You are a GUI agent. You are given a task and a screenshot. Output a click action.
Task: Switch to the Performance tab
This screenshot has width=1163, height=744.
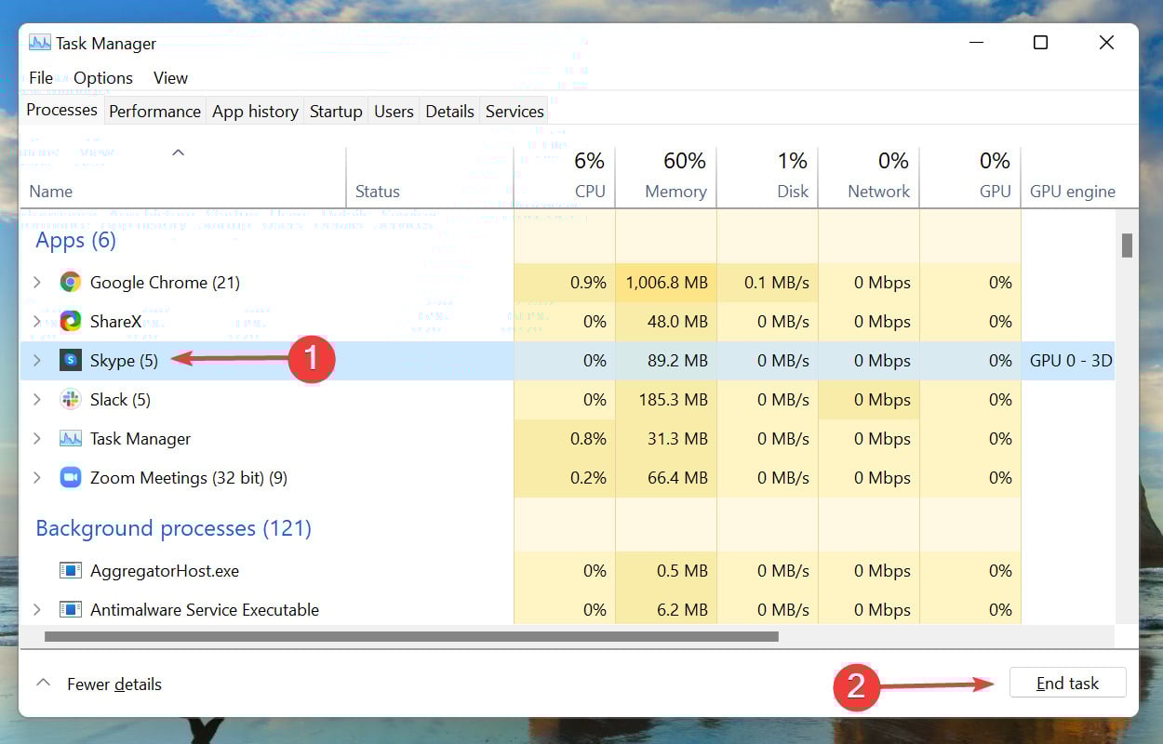click(154, 112)
